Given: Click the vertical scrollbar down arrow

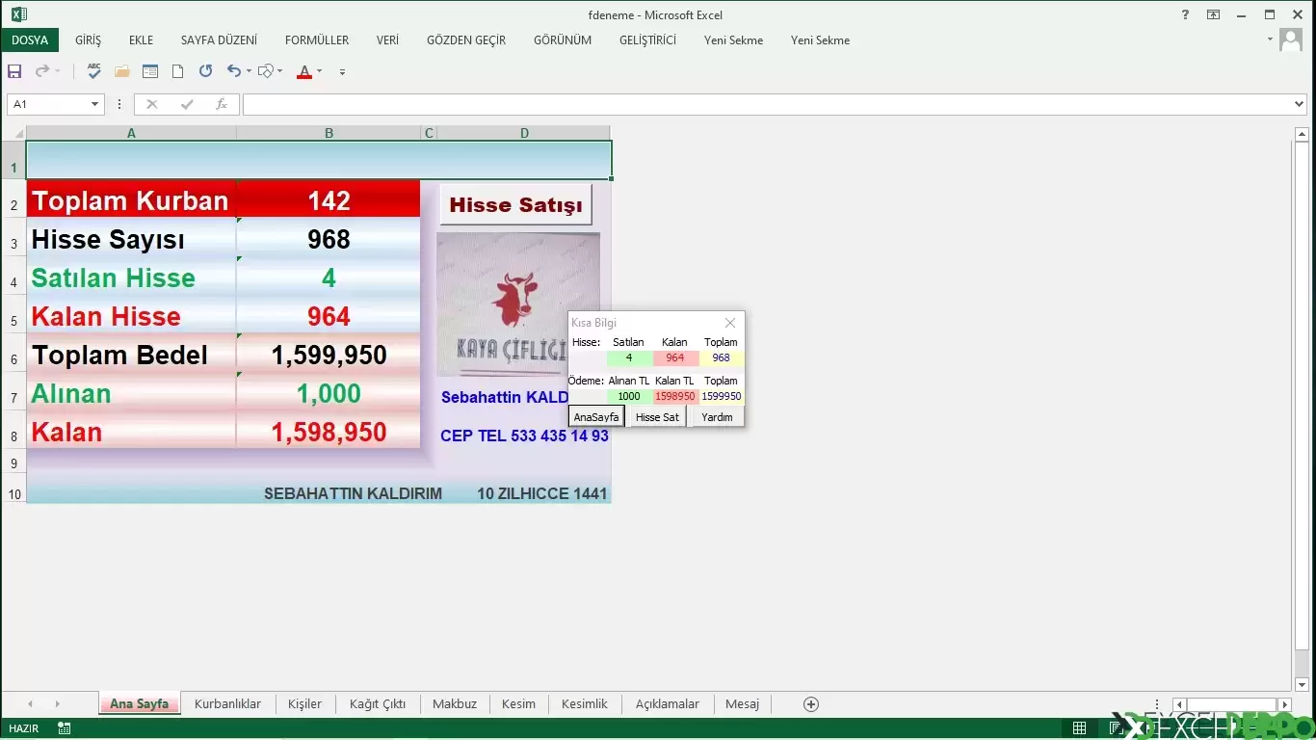Looking at the screenshot, I should (1302, 683).
